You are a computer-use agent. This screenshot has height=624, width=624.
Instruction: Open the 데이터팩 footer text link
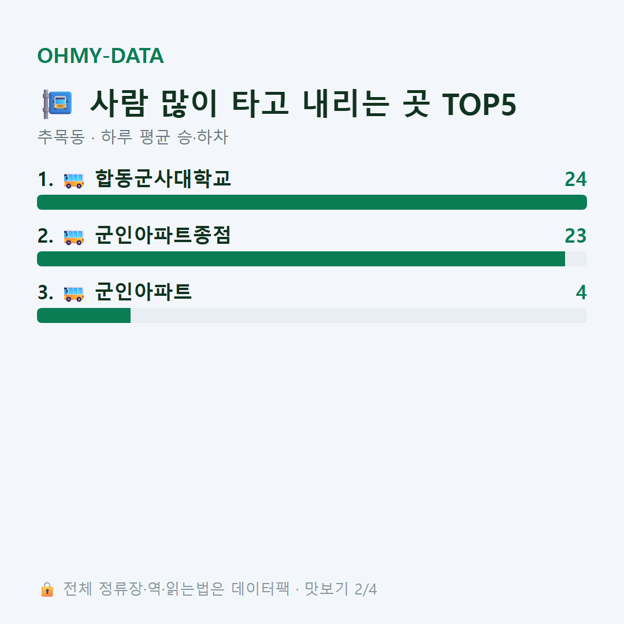pos(260,589)
